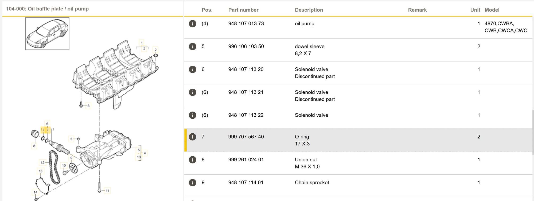Open info icon for Chain sprocket row
The image size is (534, 201).
(x=192, y=183)
